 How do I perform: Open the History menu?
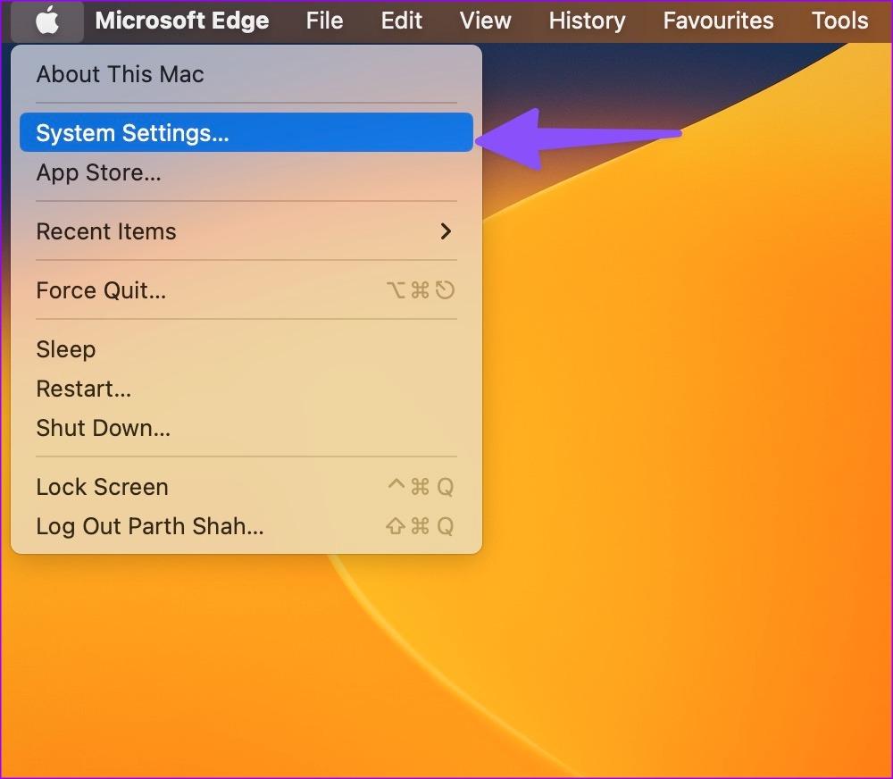(588, 21)
